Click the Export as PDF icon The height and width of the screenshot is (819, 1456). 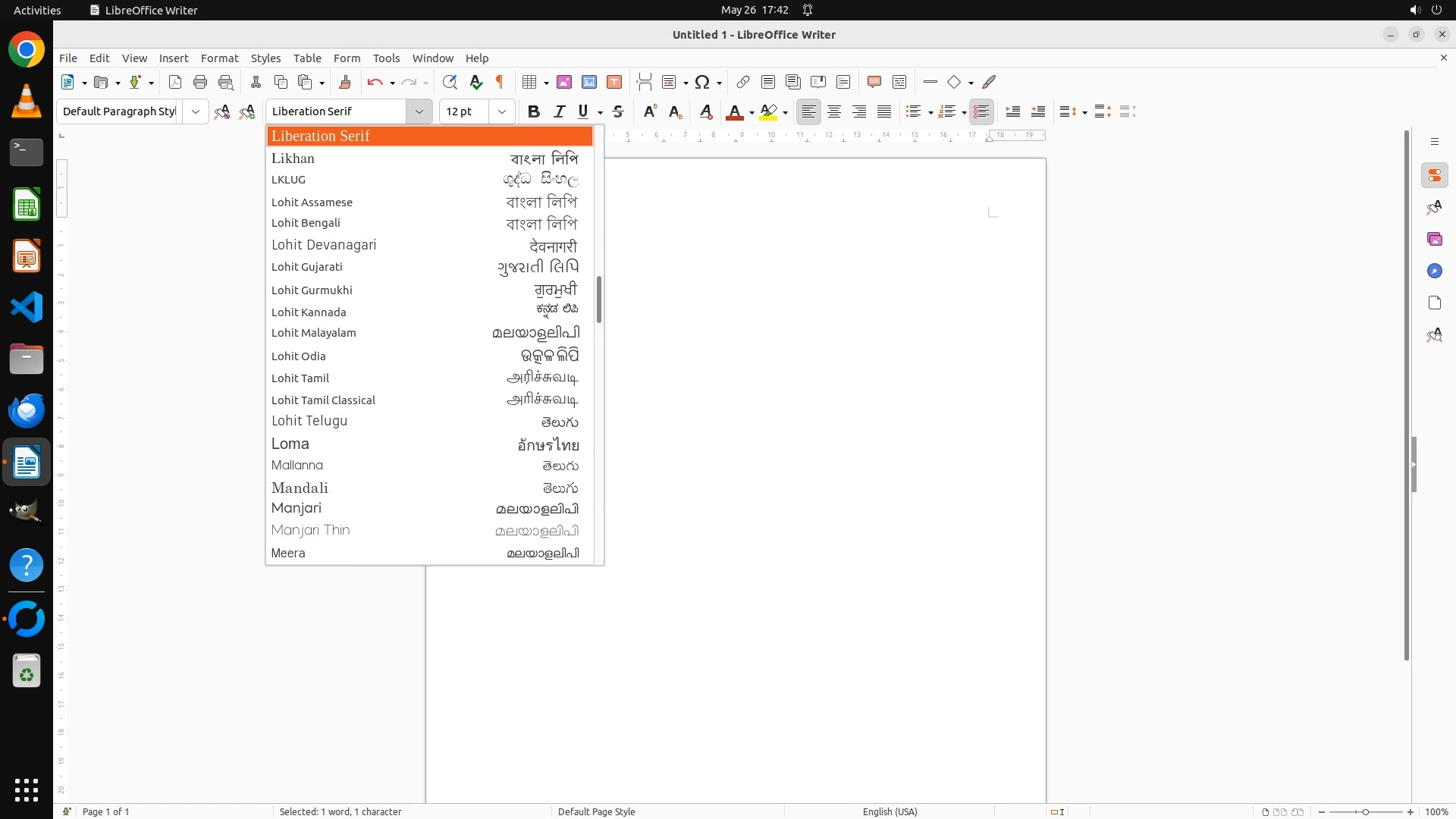point(175,82)
